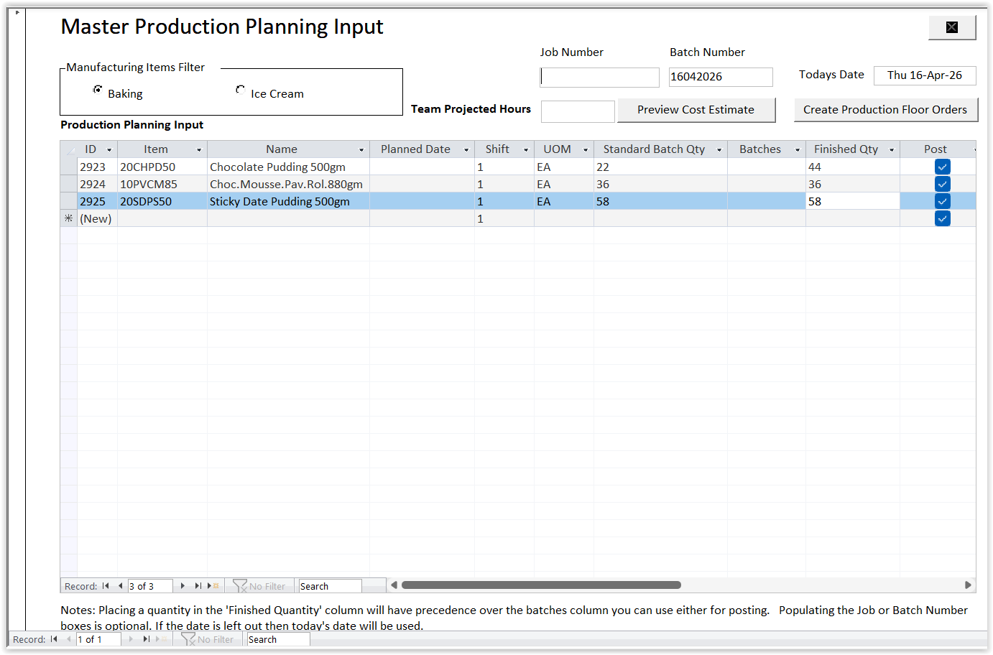Click right arrow of horizontal scrollbar

tap(968, 585)
